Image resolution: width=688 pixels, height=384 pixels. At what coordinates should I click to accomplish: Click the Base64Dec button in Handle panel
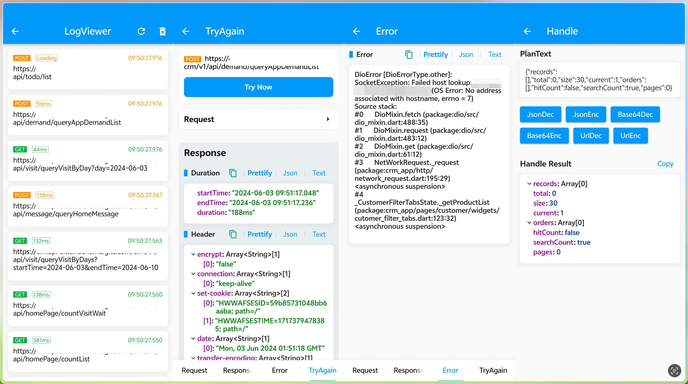pos(636,114)
